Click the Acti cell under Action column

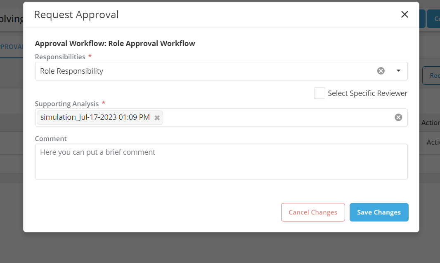point(433,142)
